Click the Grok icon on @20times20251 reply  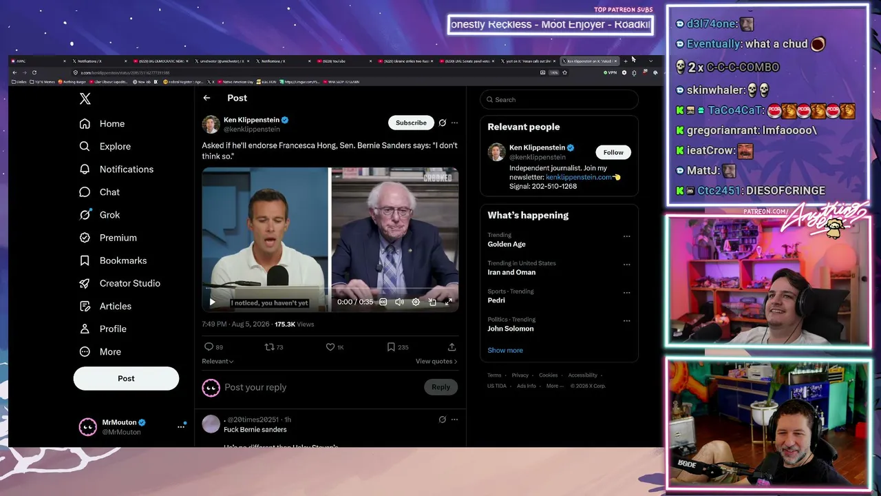tap(443, 420)
